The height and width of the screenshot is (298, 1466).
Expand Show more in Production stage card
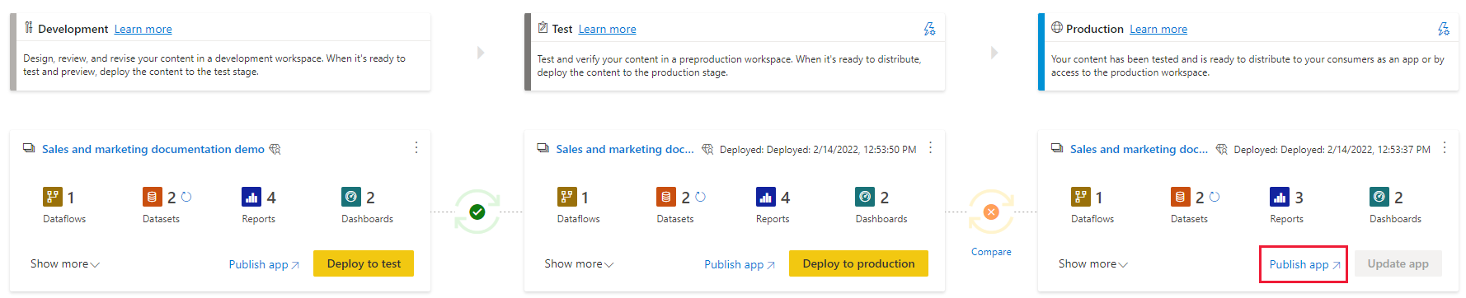pyautogui.click(x=1093, y=264)
